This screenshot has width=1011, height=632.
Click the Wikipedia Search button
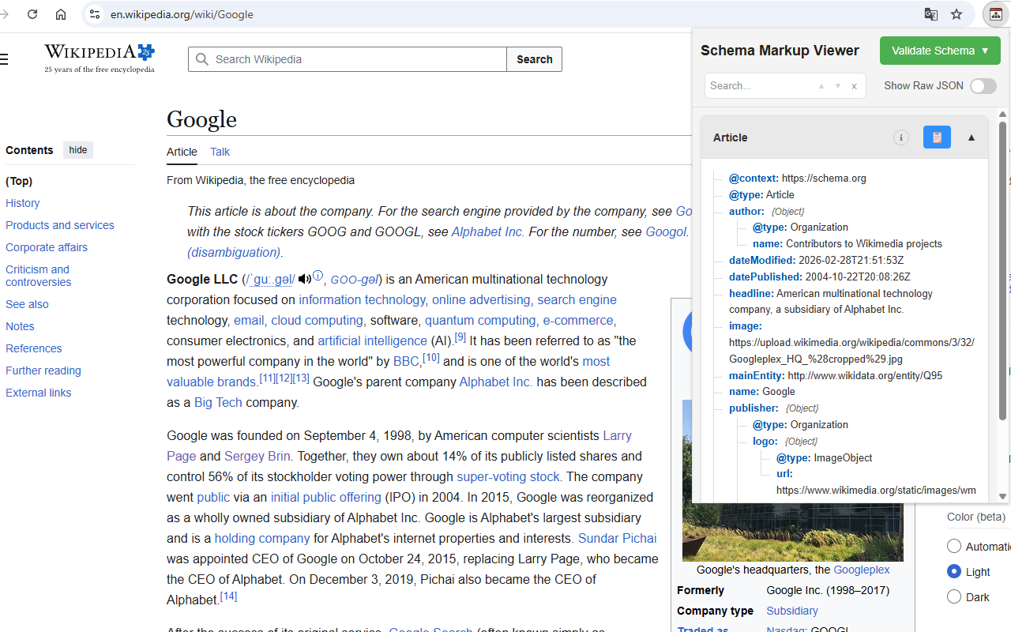535,59
